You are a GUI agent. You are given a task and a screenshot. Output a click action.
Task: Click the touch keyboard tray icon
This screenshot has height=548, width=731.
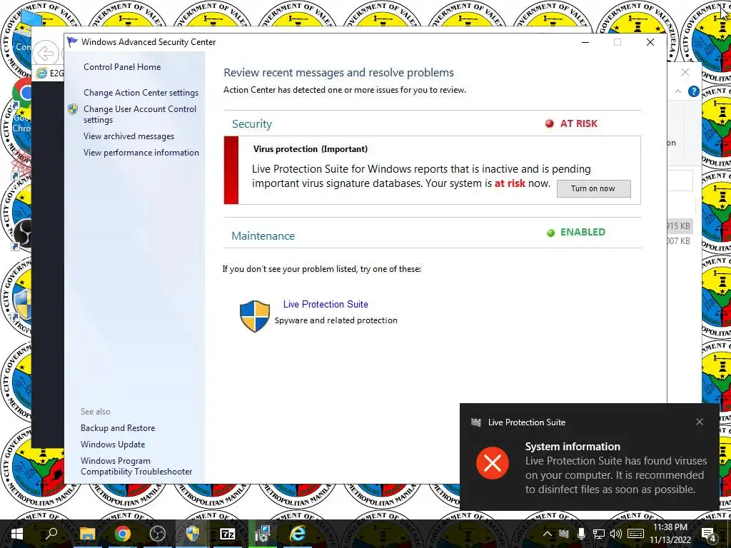(636, 534)
